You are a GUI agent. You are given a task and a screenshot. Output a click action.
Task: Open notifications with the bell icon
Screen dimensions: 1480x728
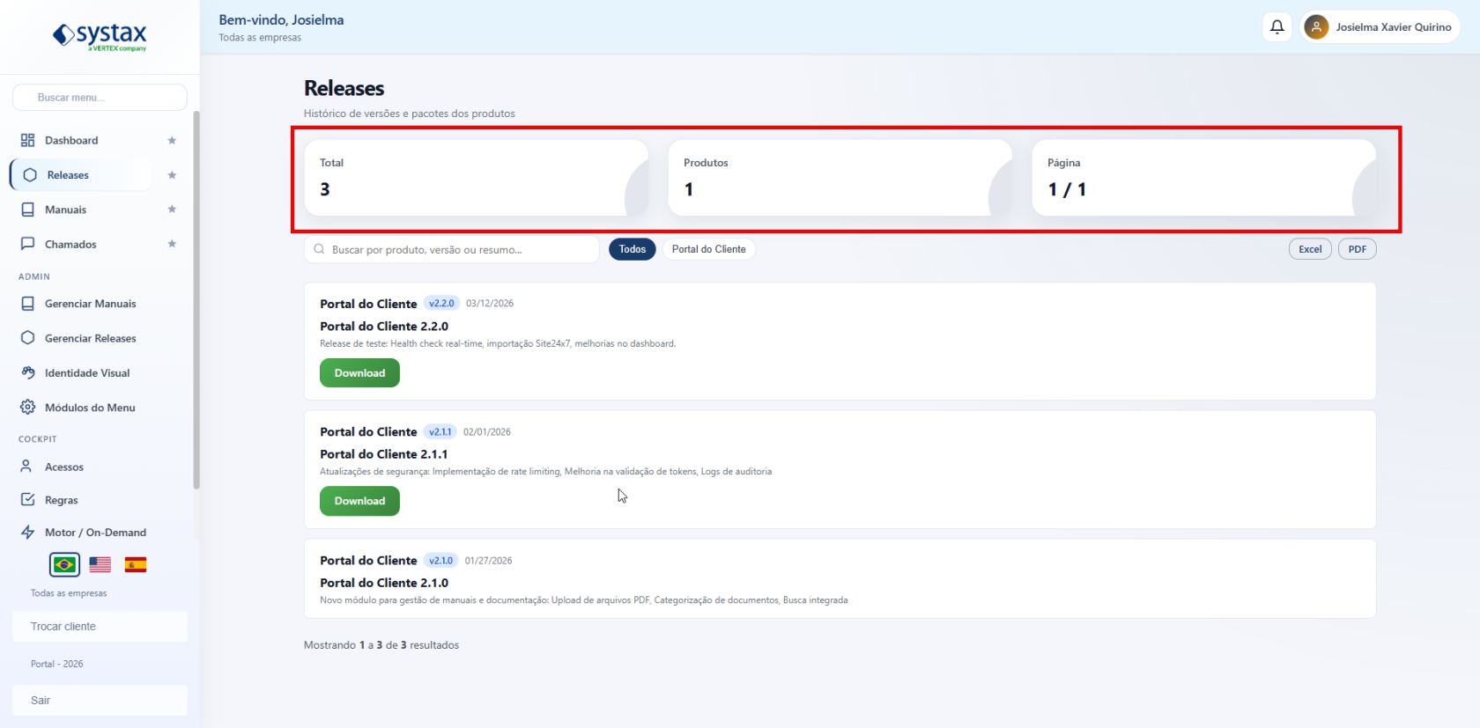(x=1276, y=27)
